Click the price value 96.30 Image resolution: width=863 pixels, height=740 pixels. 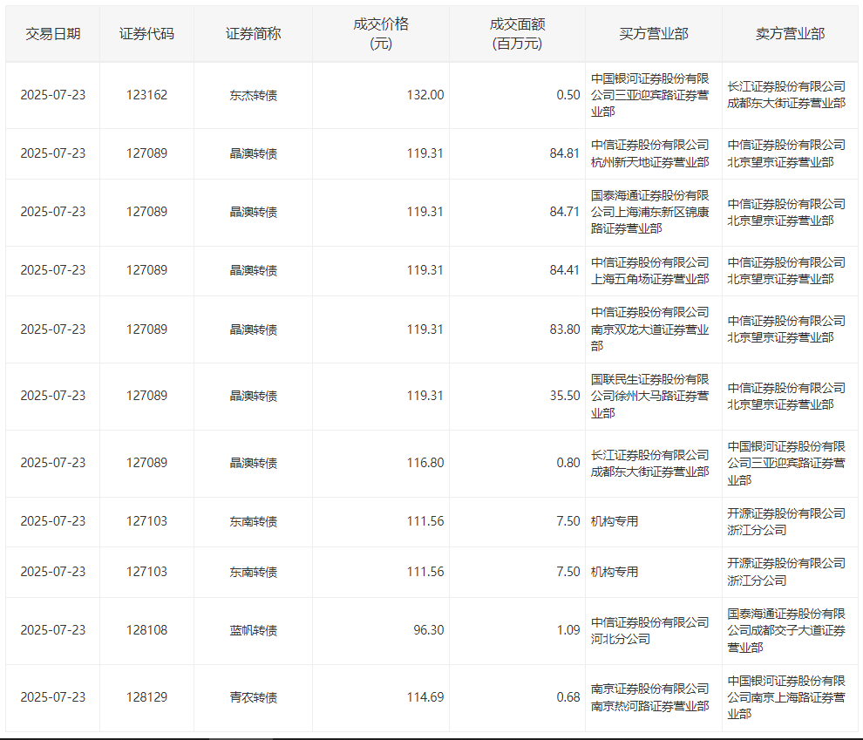pyautogui.click(x=429, y=630)
